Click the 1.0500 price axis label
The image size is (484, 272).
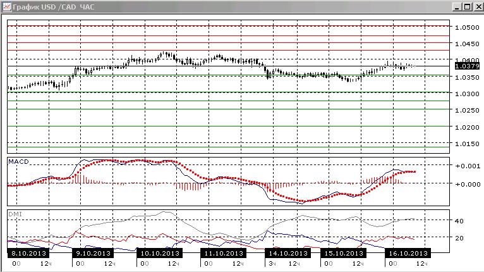[467, 27]
